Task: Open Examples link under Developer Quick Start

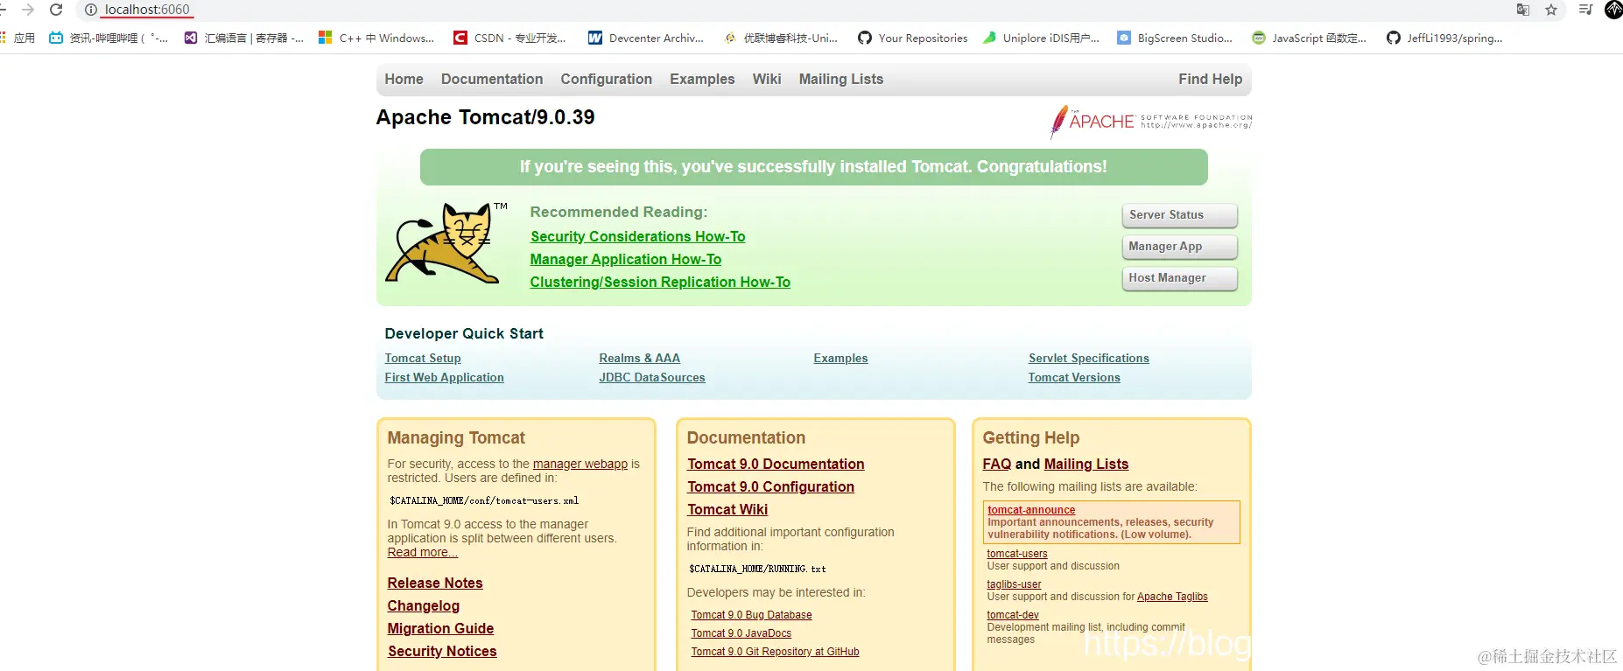Action: tap(840, 358)
